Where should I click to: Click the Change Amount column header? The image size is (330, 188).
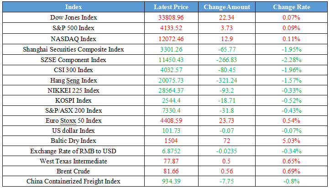(227, 7)
